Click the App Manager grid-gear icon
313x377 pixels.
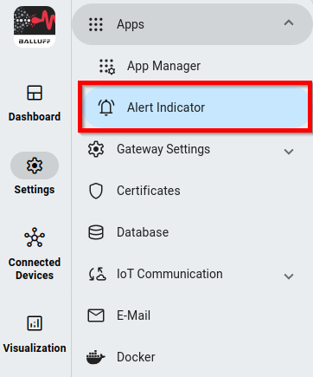107,67
